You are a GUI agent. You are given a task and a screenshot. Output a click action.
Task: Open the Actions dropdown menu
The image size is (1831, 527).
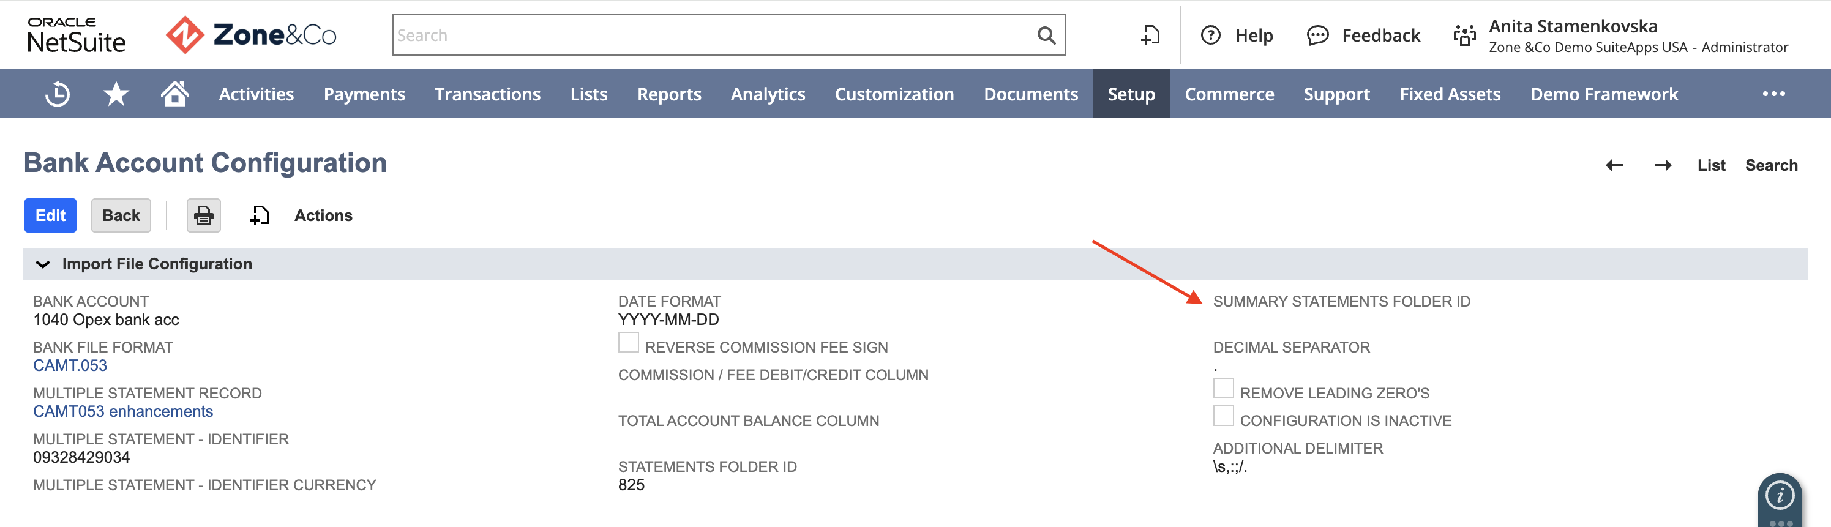tap(323, 215)
